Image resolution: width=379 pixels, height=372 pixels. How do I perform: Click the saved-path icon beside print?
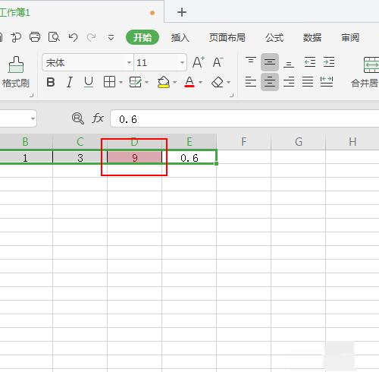pyautogui.click(x=16, y=37)
